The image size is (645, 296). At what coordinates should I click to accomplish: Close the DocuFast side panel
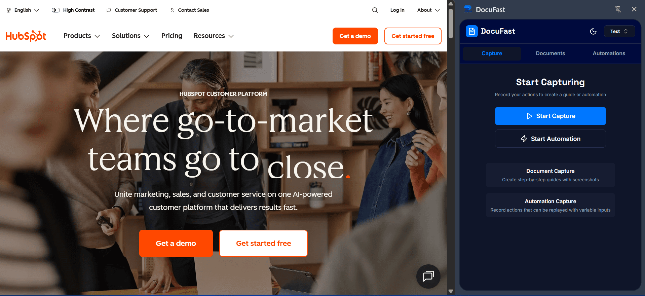point(634,9)
